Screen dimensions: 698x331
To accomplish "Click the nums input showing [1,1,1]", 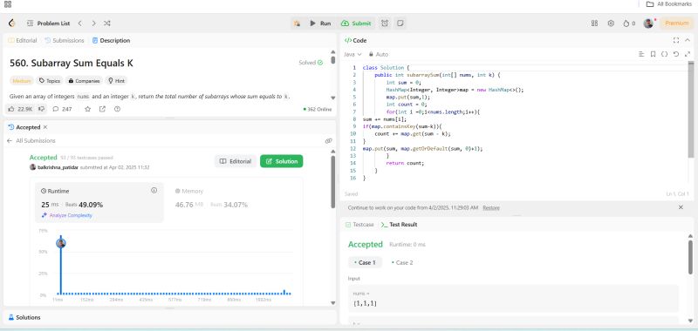I will pos(514,299).
